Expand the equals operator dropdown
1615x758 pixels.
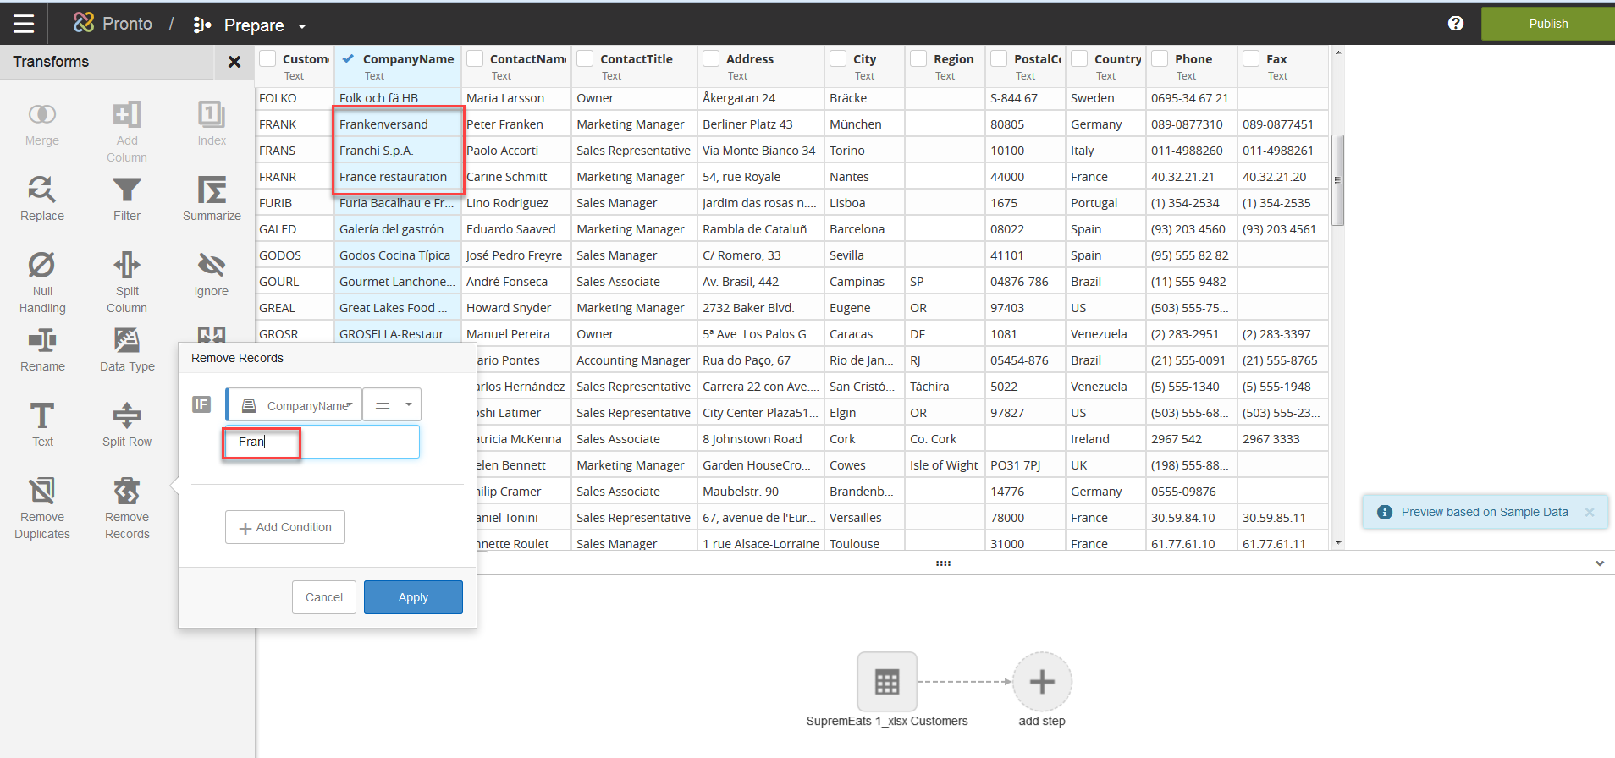393,405
